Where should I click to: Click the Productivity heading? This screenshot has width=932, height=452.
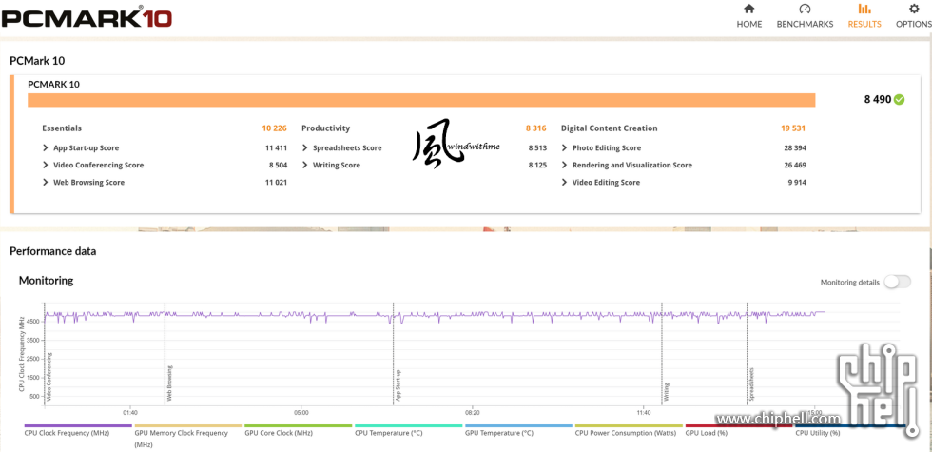tap(325, 128)
